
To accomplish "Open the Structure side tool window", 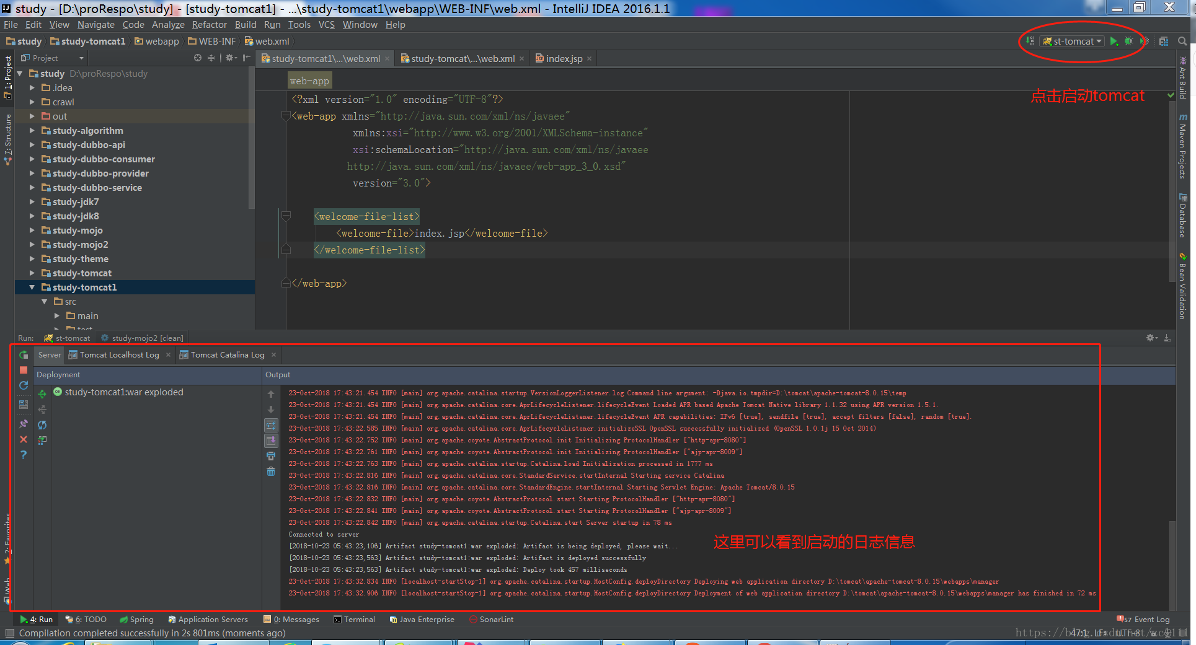I will [x=7, y=140].
